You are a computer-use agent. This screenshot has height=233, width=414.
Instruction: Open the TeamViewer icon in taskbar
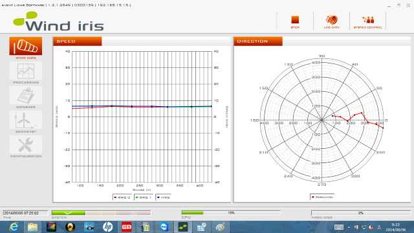tap(164, 227)
